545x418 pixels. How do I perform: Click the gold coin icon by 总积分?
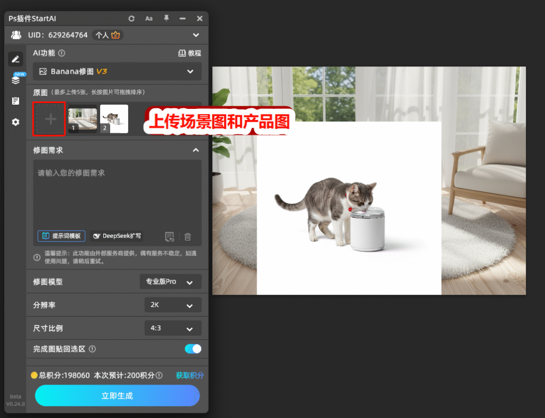coord(34,376)
